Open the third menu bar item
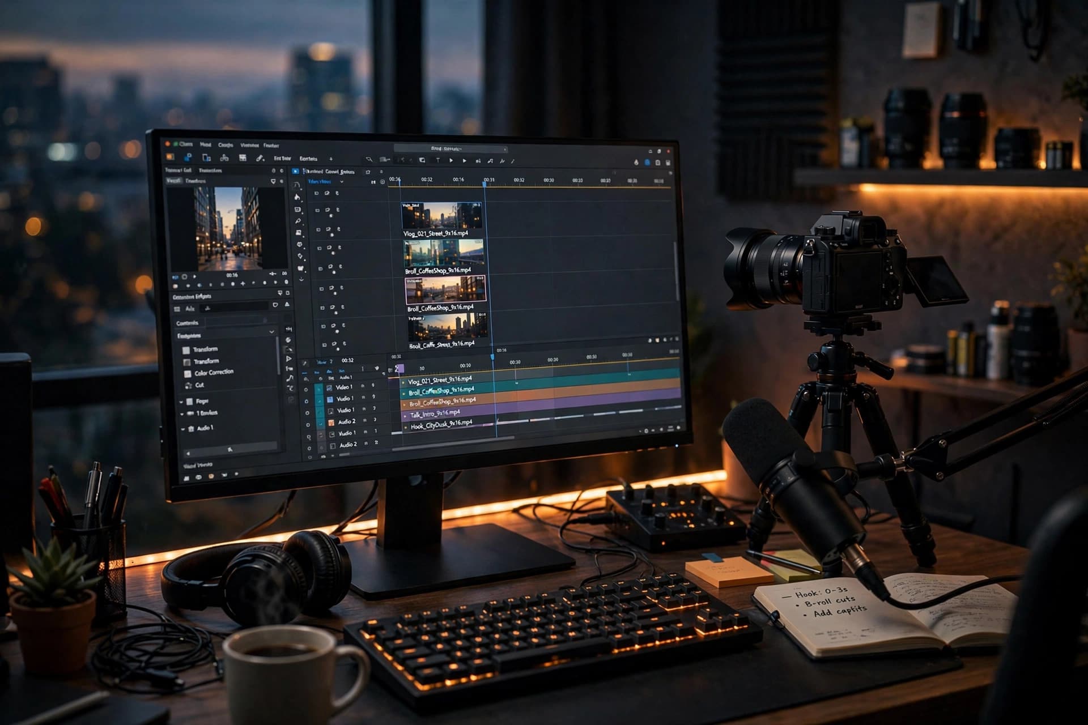The height and width of the screenshot is (725, 1088). pyautogui.click(x=226, y=145)
